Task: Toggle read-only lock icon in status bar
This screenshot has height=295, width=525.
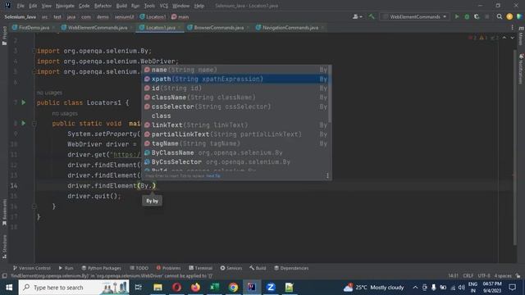Action: (518, 276)
